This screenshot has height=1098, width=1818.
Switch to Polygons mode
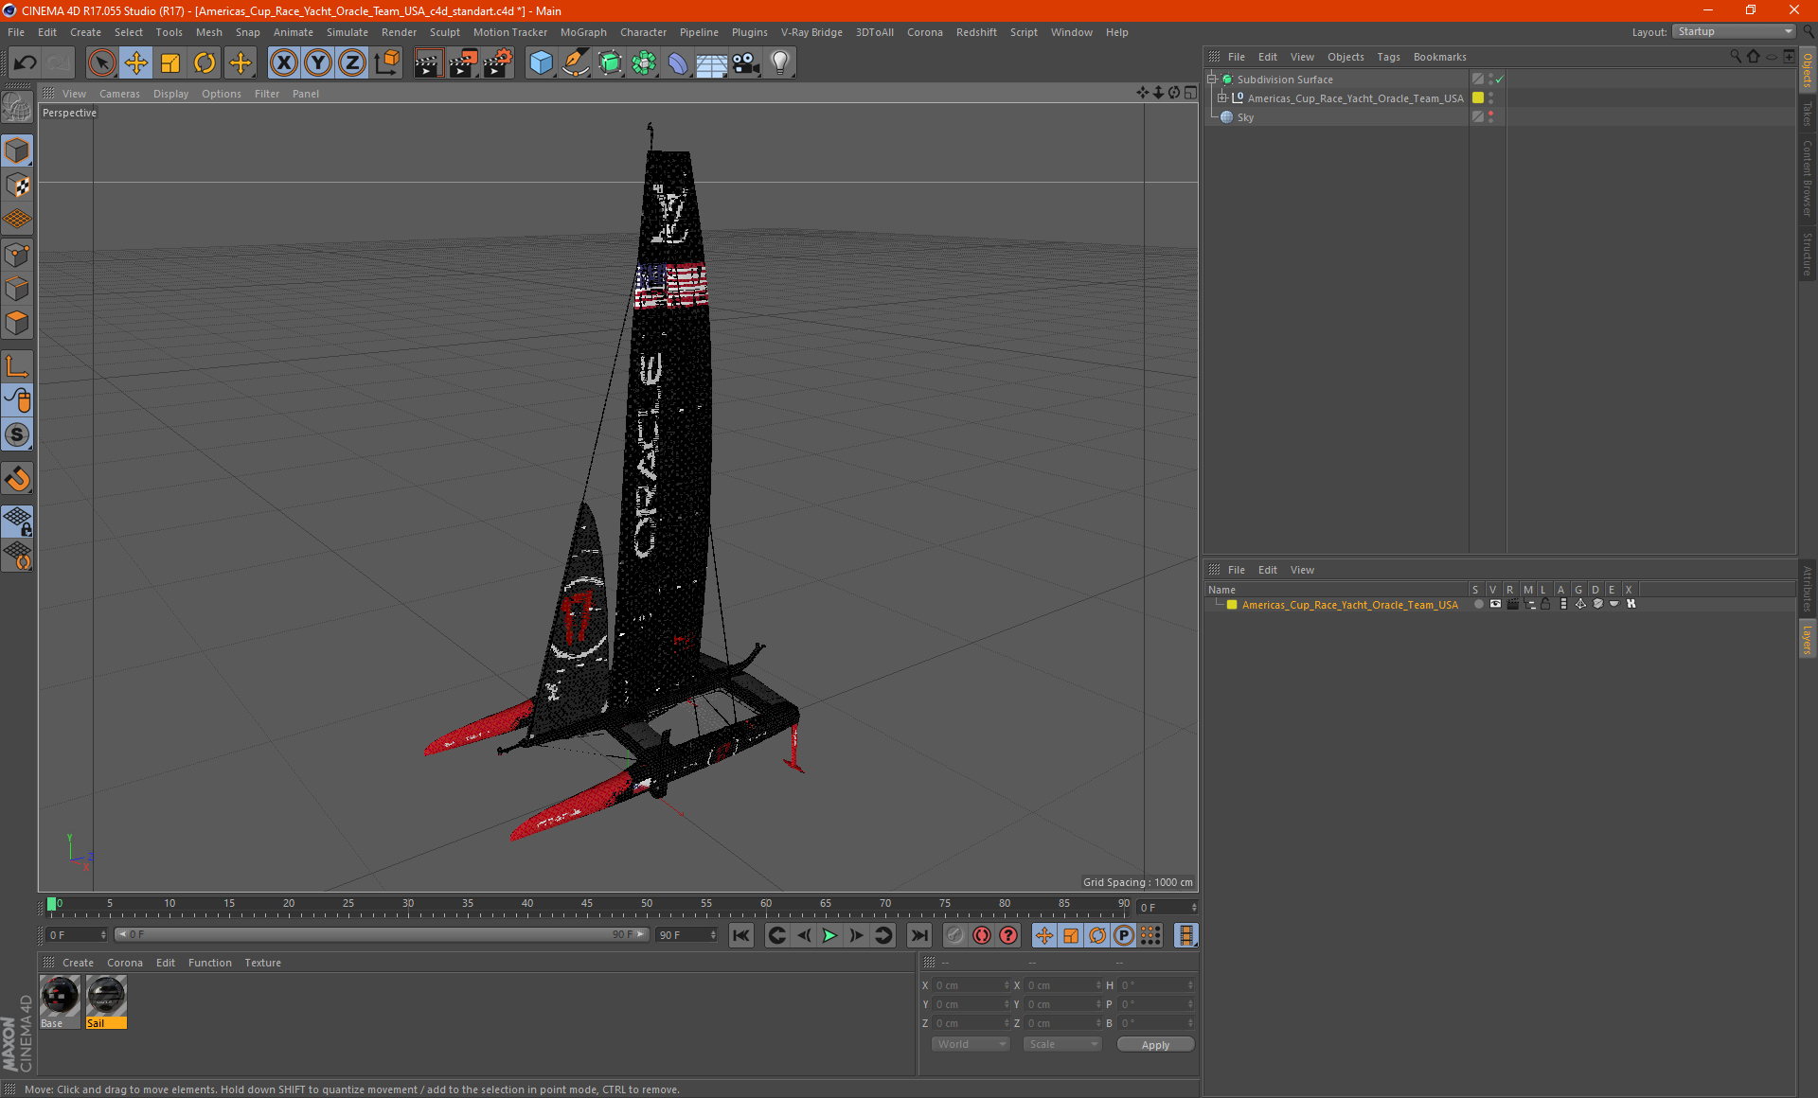pyautogui.click(x=17, y=323)
